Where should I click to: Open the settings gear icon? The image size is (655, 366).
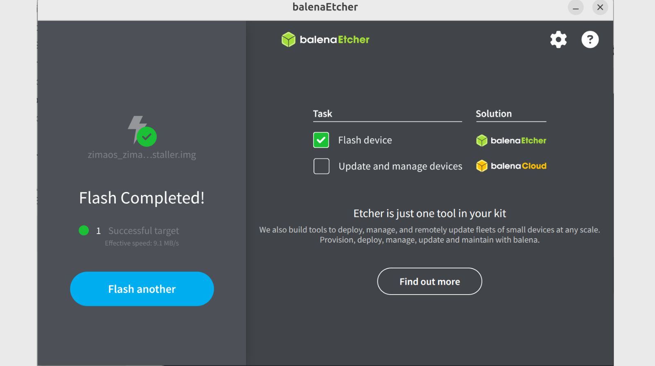click(x=558, y=40)
